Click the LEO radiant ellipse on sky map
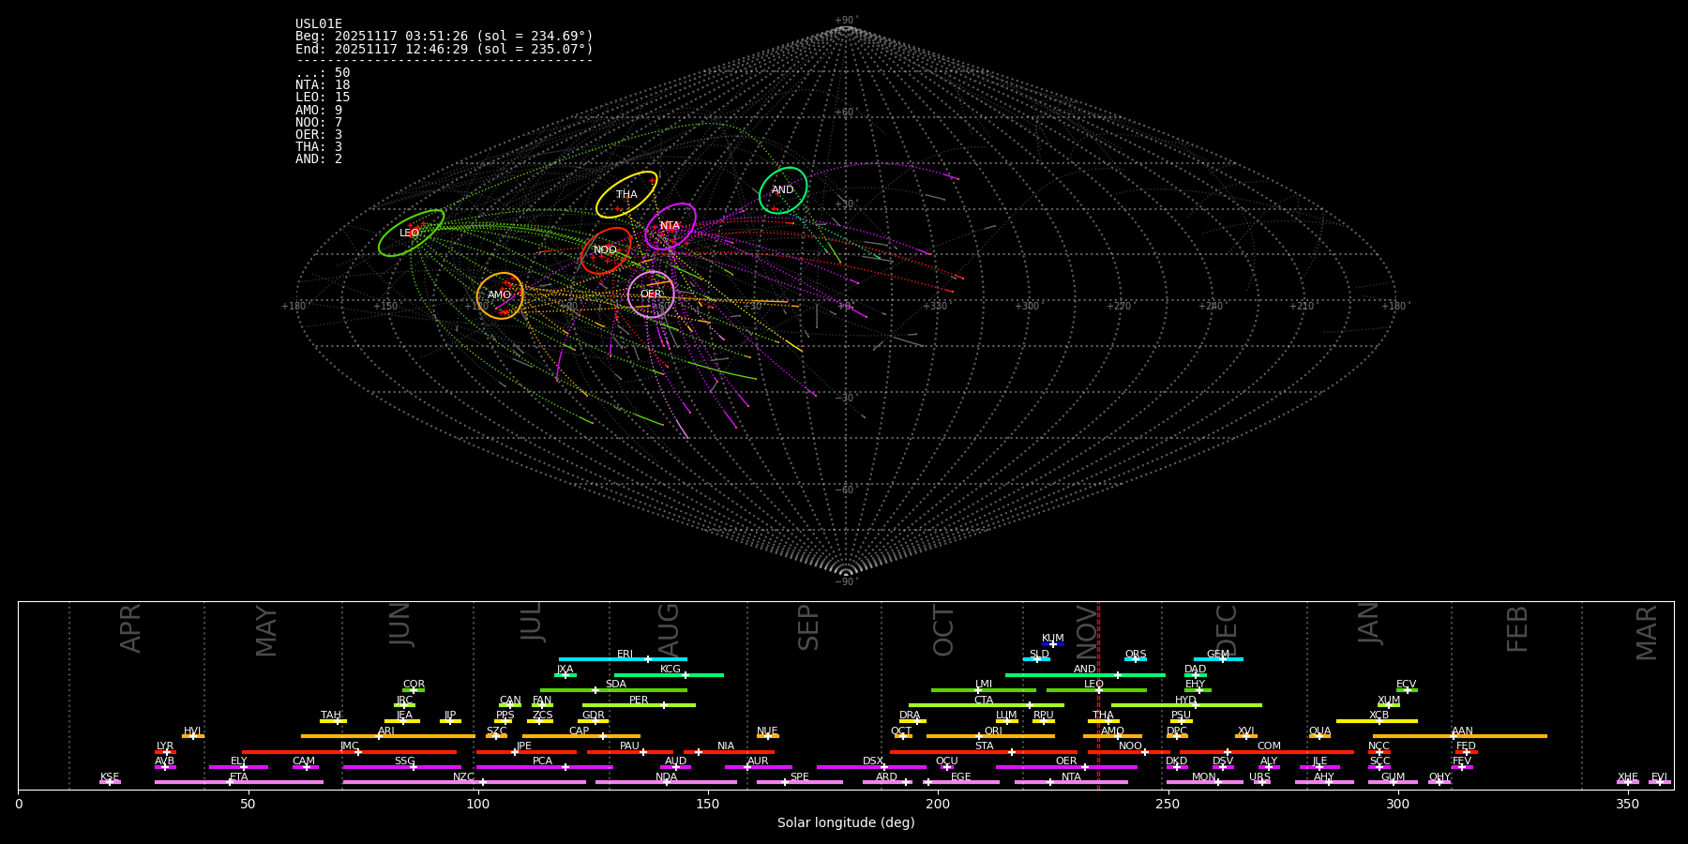Screen dimensions: 1688x844 coord(411,233)
